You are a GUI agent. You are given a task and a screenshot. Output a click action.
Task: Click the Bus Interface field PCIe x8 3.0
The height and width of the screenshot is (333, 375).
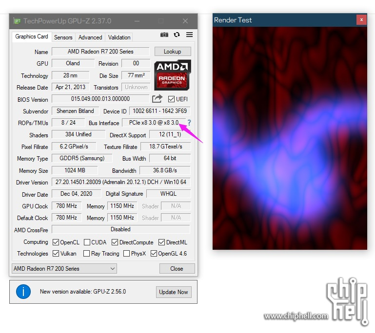(154, 123)
